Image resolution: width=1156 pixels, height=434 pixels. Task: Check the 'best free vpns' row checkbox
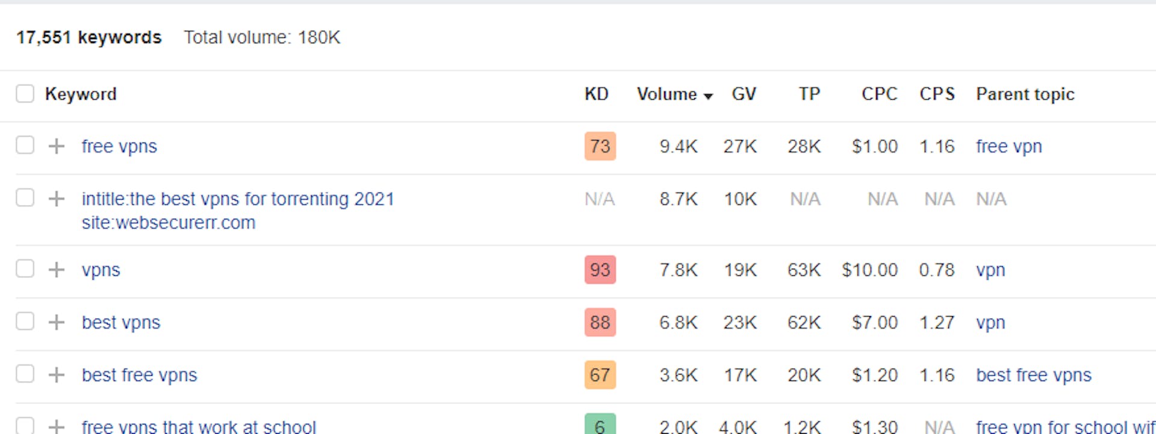click(25, 374)
